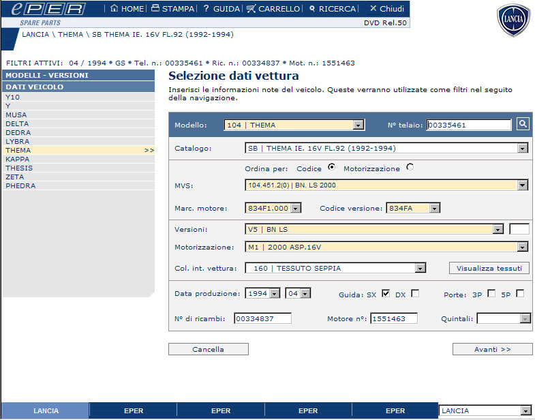535x420 pixels.
Task: Open the CARRELLO shopping cart
Action: point(273,9)
